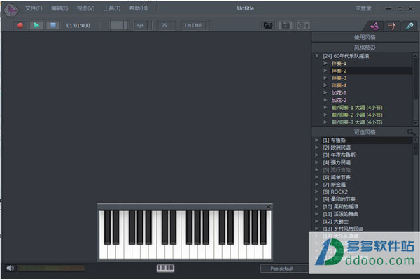The image size is (420, 279).
Task: Open the 文件(F) menu
Action: [34, 8]
